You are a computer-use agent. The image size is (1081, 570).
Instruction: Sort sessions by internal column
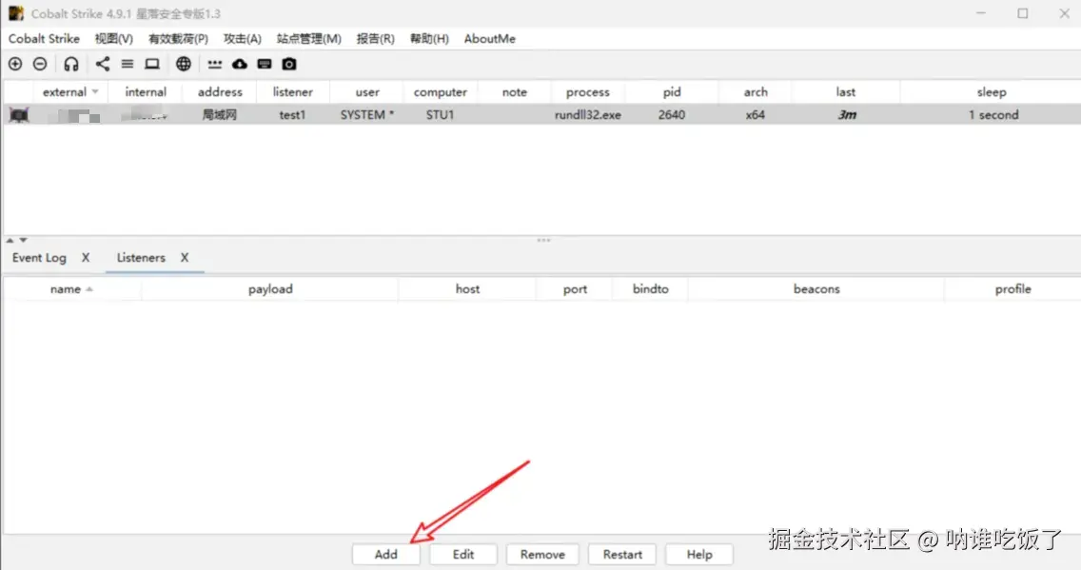[146, 91]
